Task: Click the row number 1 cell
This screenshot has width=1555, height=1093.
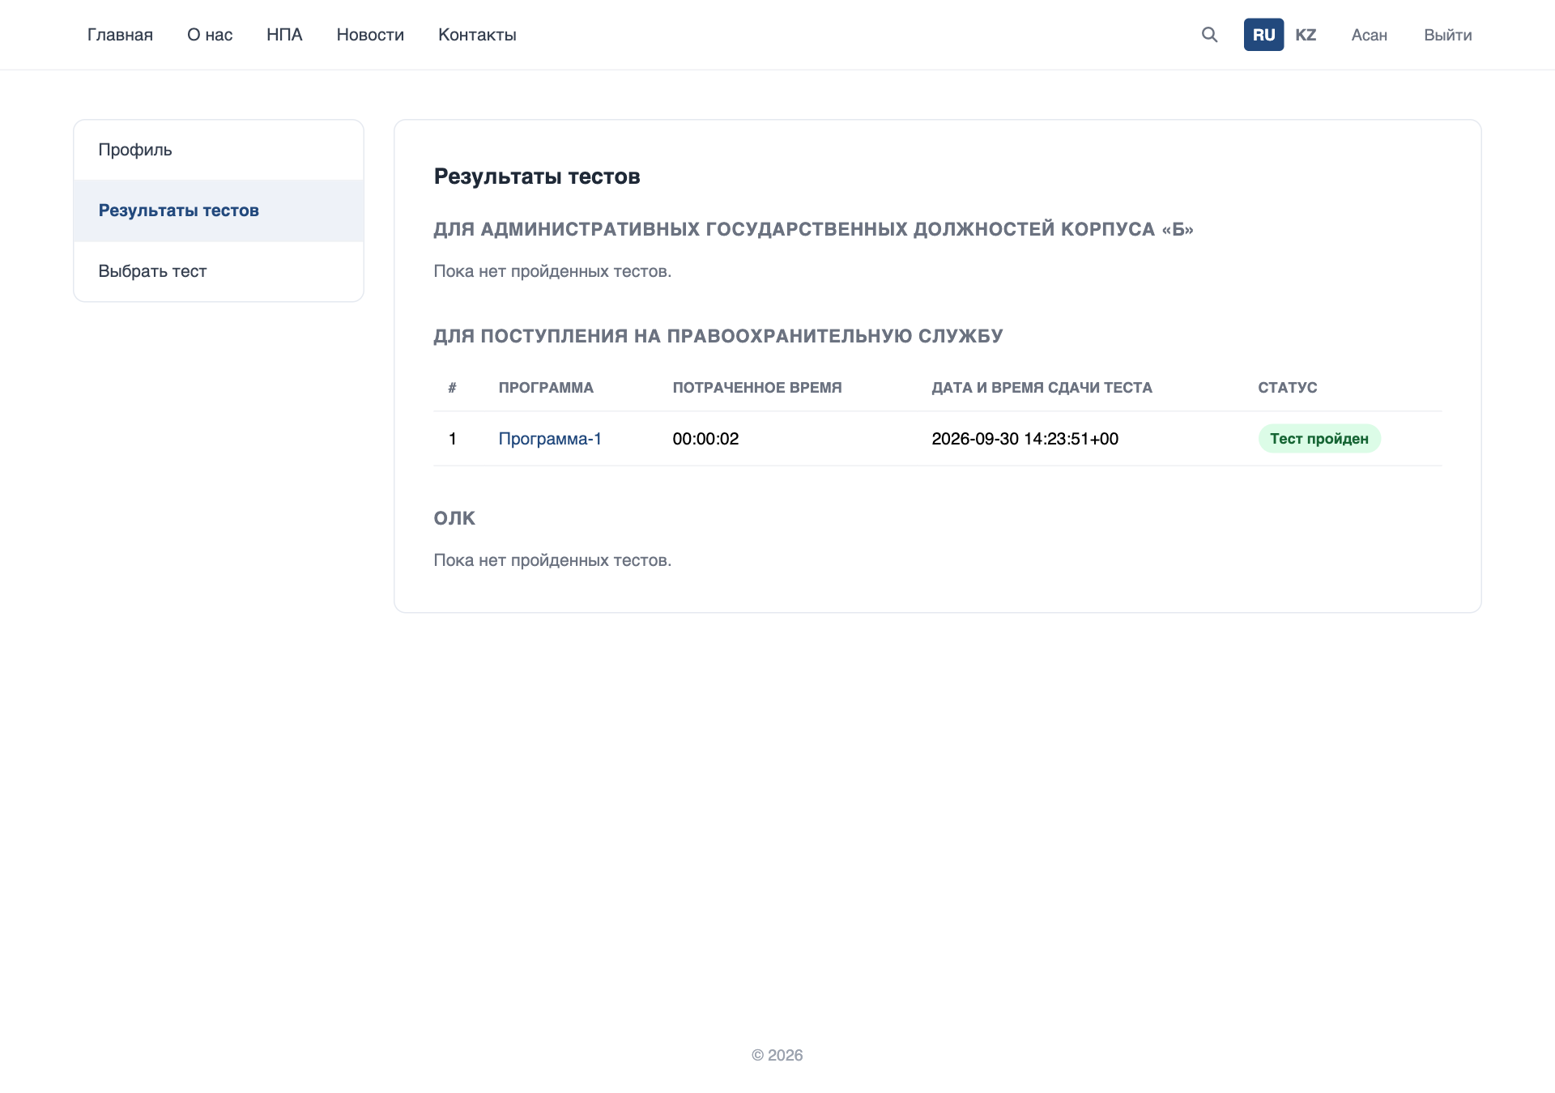Action: tap(453, 439)
